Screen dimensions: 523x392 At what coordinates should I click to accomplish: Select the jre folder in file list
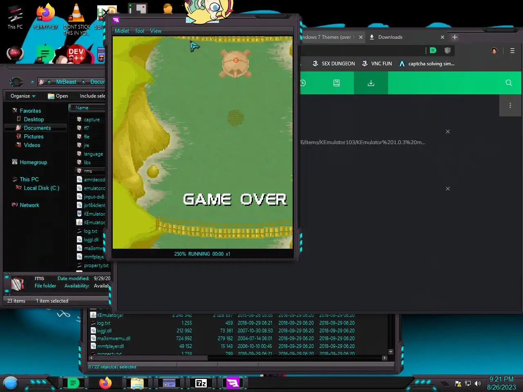pos(86,145)
